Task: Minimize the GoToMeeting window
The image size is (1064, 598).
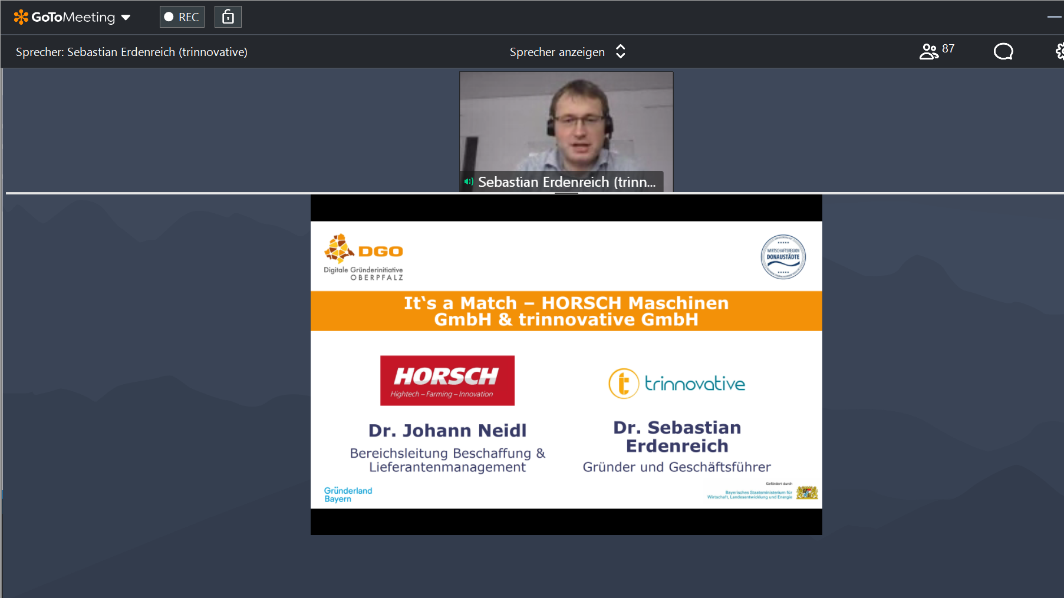Action: pos(1055,17)
